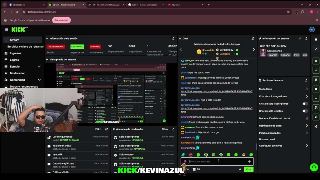Open chat settings gear icon

[x=240, y=169]
